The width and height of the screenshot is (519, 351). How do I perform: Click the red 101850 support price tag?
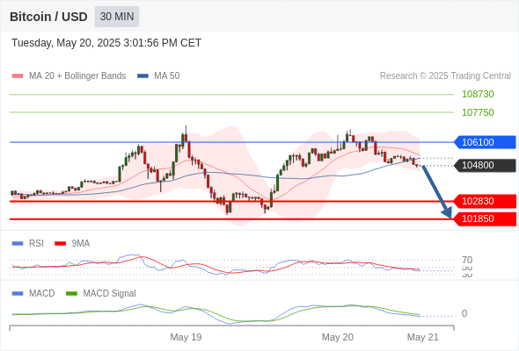point(485,218)
